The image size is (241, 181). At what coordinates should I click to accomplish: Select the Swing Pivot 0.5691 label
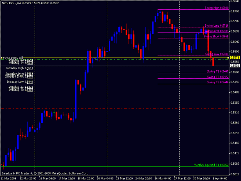[216, 31]
